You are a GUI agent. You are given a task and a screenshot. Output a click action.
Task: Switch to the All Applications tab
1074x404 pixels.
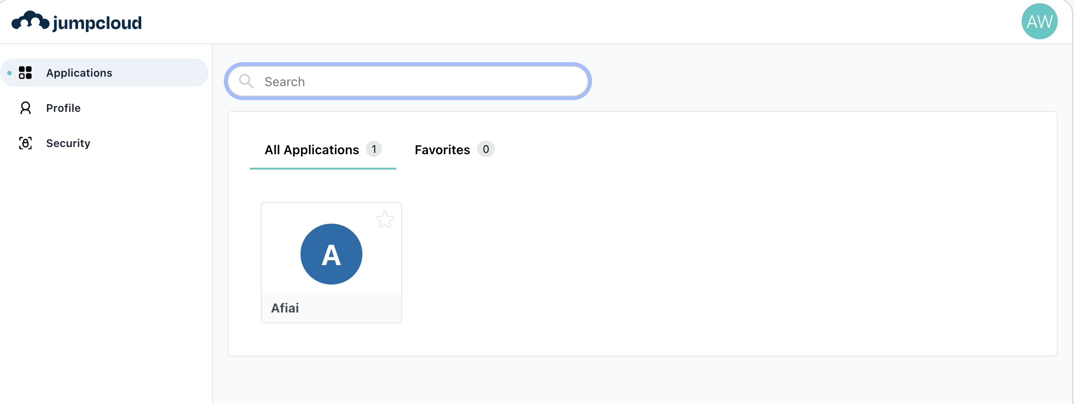[312, 150]
